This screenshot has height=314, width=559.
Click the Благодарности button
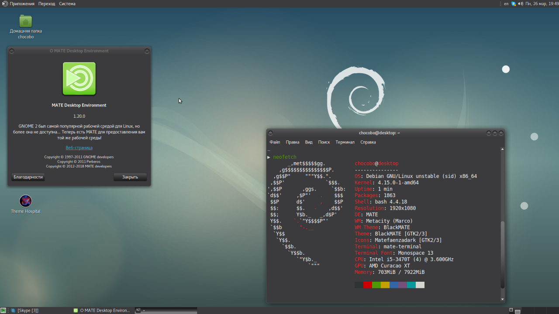(28, 177)
